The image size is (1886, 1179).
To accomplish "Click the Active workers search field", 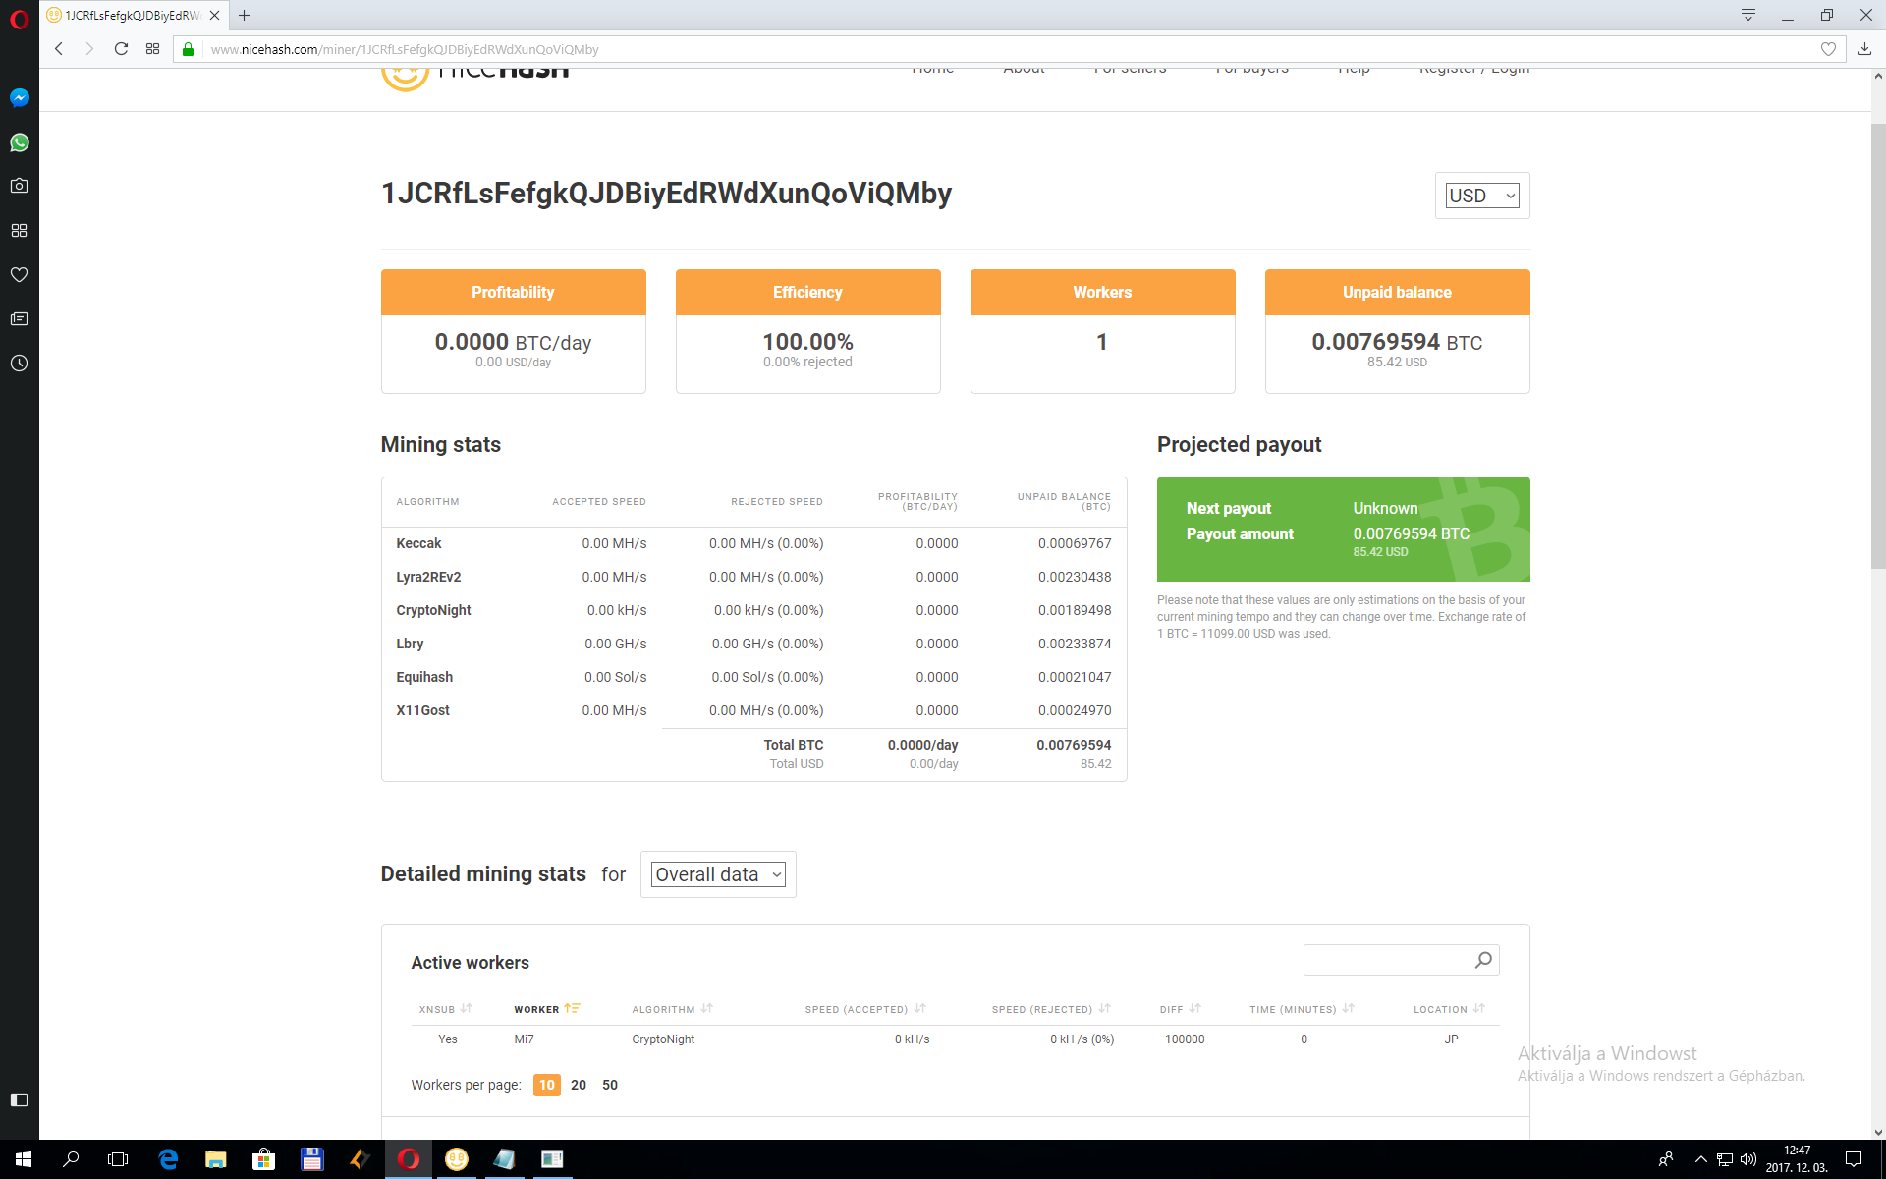I will (x=1385, y=960).
